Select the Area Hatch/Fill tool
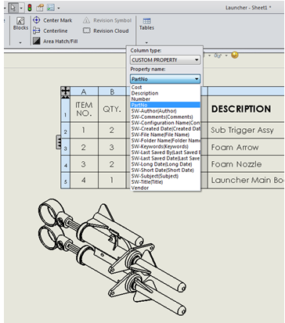The height and width of the screenshot is (323, 285). tap(56, 41)
